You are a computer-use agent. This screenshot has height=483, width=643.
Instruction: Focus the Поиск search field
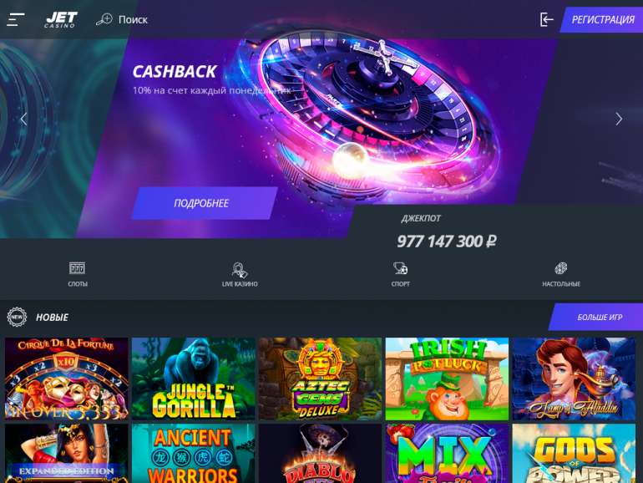pyautogui.click(x=133, y=19)
